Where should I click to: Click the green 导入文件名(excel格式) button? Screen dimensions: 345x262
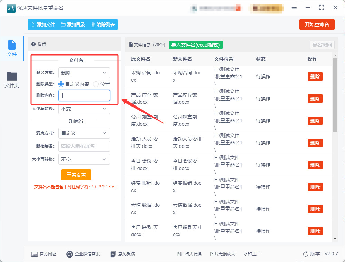(x=196, y=45)
